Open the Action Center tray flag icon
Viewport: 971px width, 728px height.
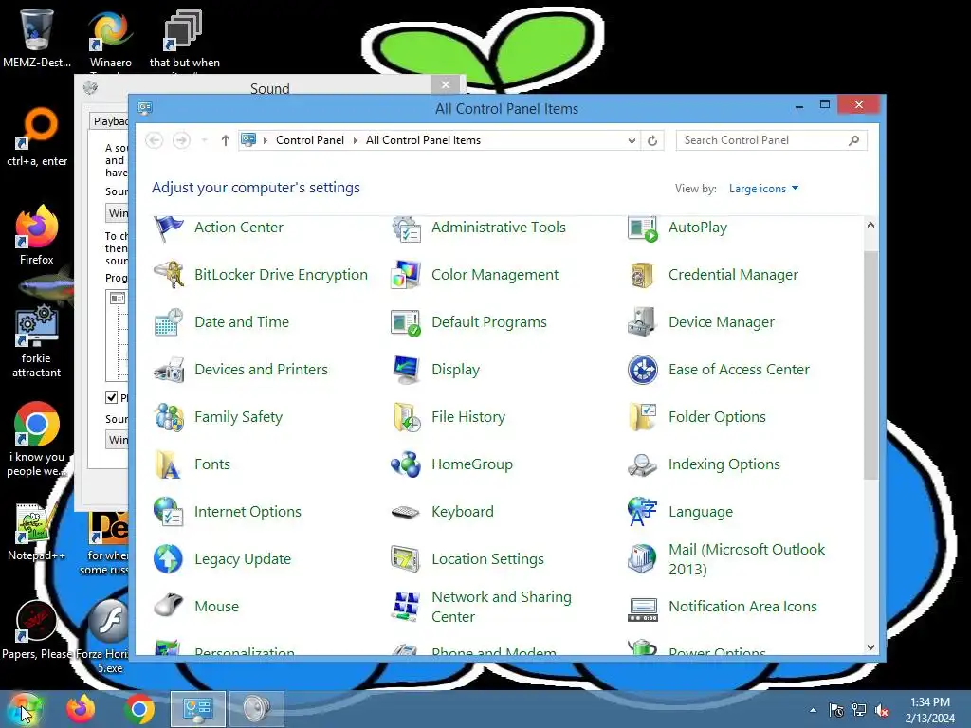point(836,711)
